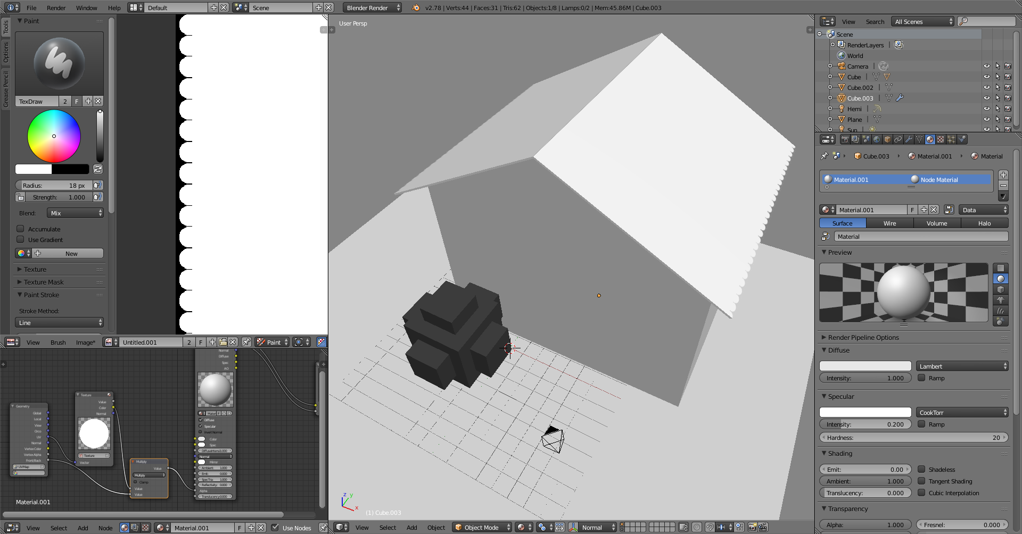Toggle the material nodes button beside Data
1022x534 pixels.
949,210
